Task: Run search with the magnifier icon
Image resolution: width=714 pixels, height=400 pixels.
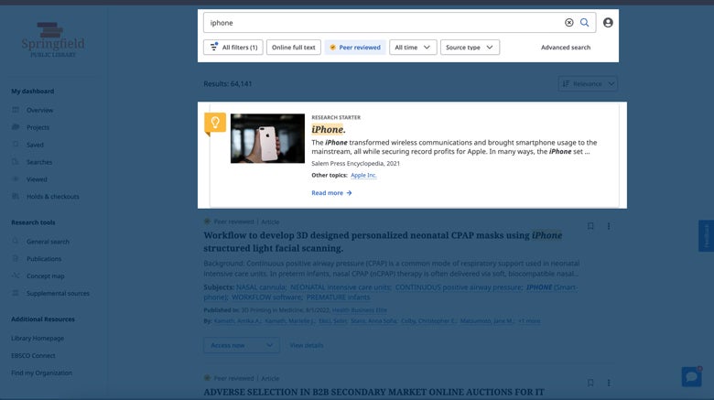Action: pos(584,23)
